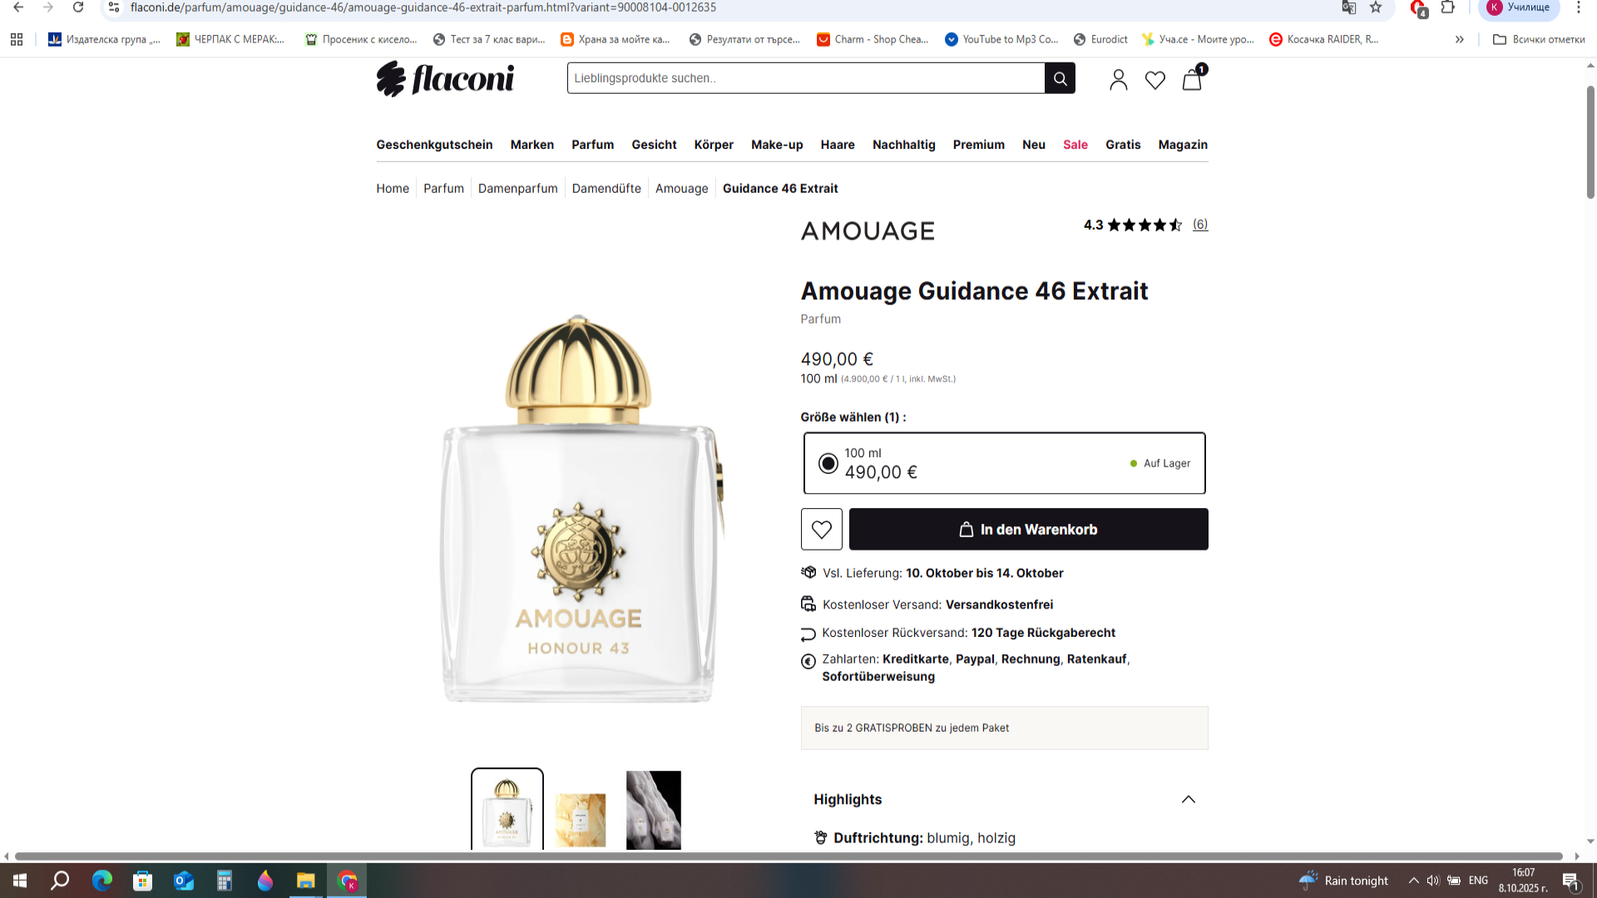Viewport: 1597px width, 898px height.
Task: Click the browser translate page icon
Action: pos(1348,7)
